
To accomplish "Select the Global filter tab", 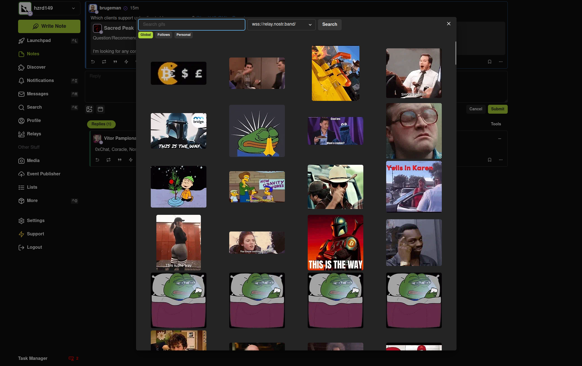I will point(145,35).
